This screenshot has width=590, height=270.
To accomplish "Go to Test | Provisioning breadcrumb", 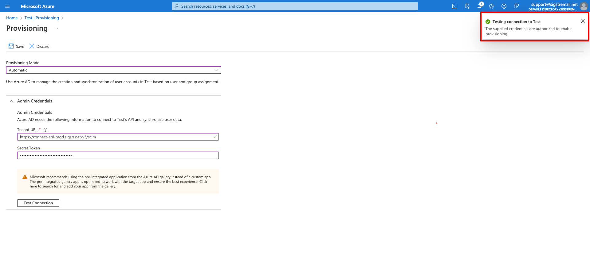I will coord(41,18).
